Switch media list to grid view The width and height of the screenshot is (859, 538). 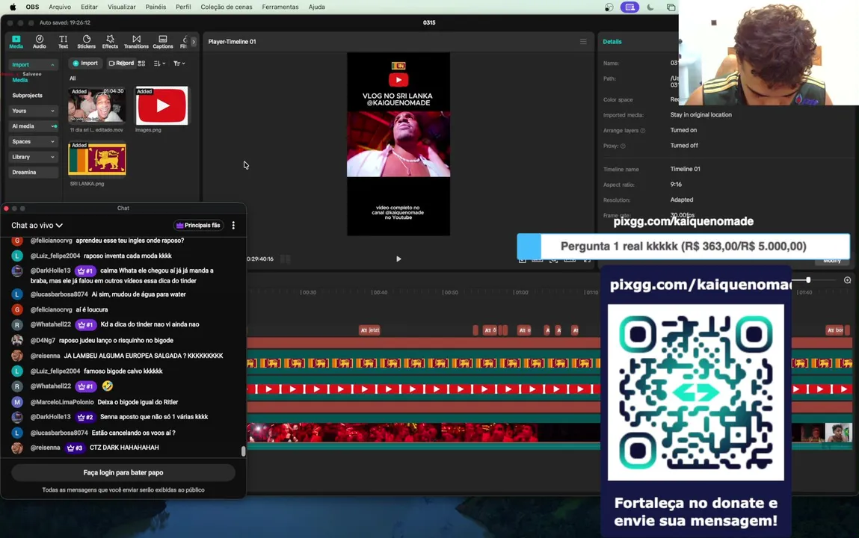click(x=141, y=64)
